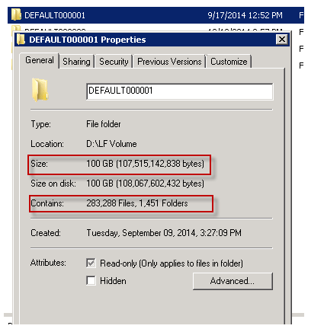Open the Advanced attributes button

[x=233, y=281]
